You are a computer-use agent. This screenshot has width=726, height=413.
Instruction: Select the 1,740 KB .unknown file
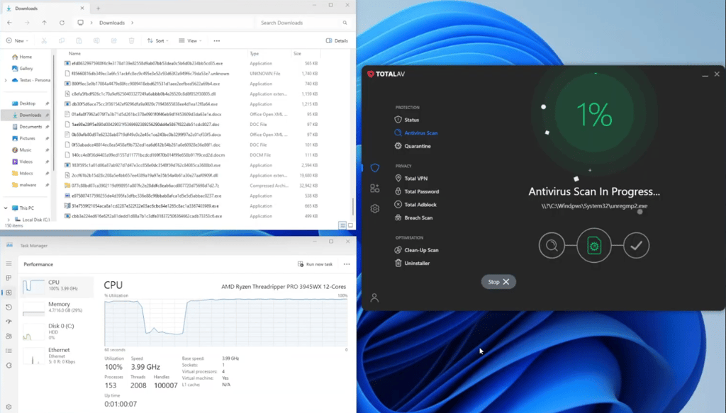[191, 74]
